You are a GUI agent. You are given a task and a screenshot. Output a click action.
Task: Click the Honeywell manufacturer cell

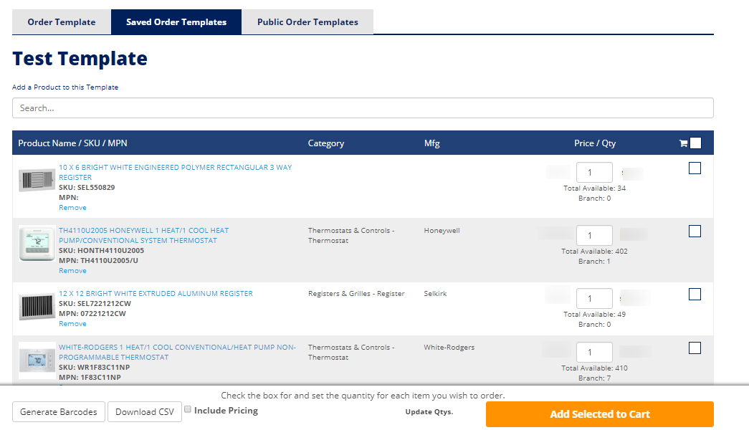[442, 230]
